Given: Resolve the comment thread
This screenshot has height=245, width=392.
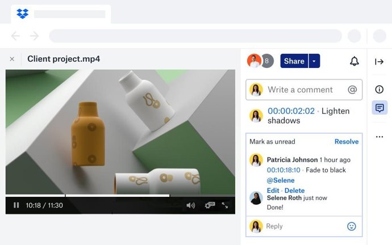Looking at the screenshot, I should pos(346,142).
